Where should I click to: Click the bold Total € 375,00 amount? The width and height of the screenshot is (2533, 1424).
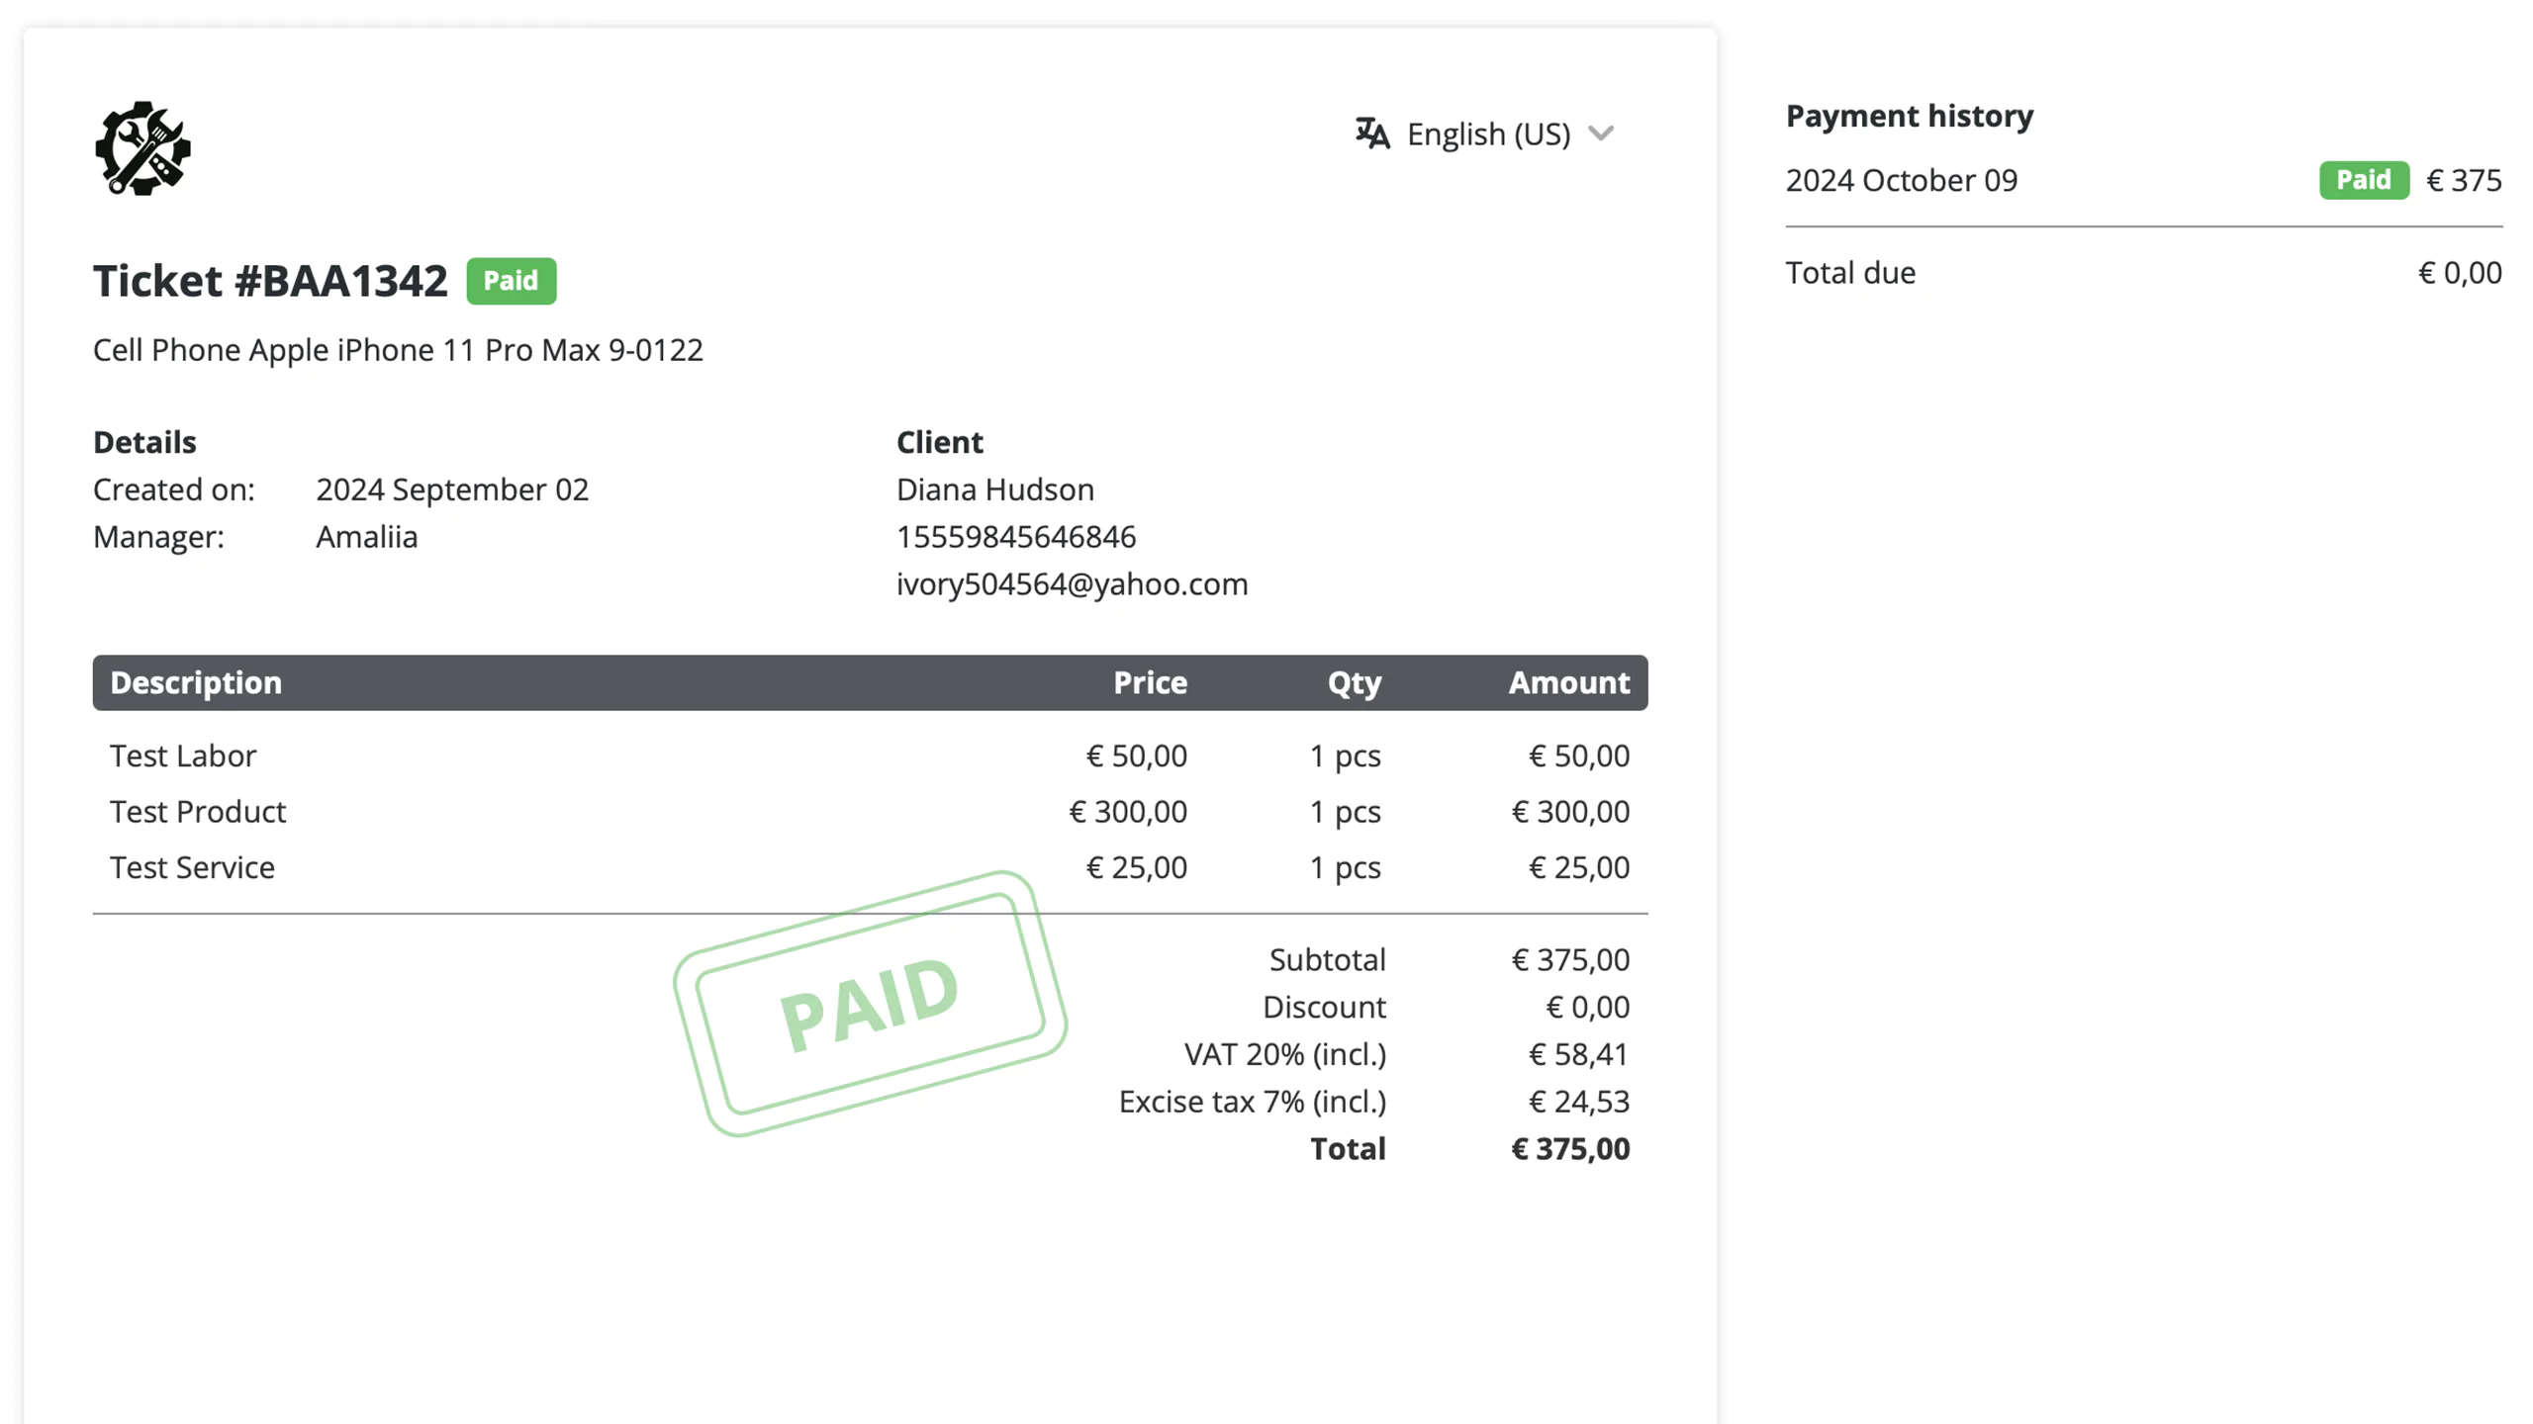click(1570, 1149)
